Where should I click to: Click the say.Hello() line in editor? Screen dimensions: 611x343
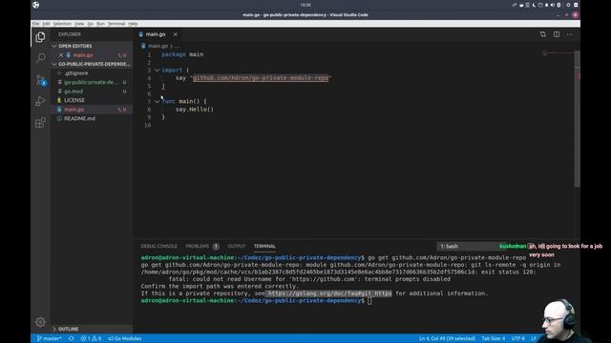(195, 110)
